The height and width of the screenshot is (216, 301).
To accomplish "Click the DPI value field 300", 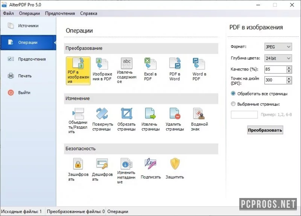I will point(275,80).
